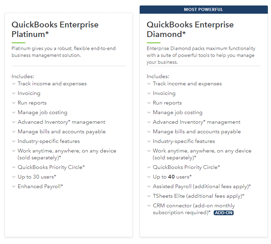Click chevron beside Diamond 'Up to 40 users'

tap(149, 177)
